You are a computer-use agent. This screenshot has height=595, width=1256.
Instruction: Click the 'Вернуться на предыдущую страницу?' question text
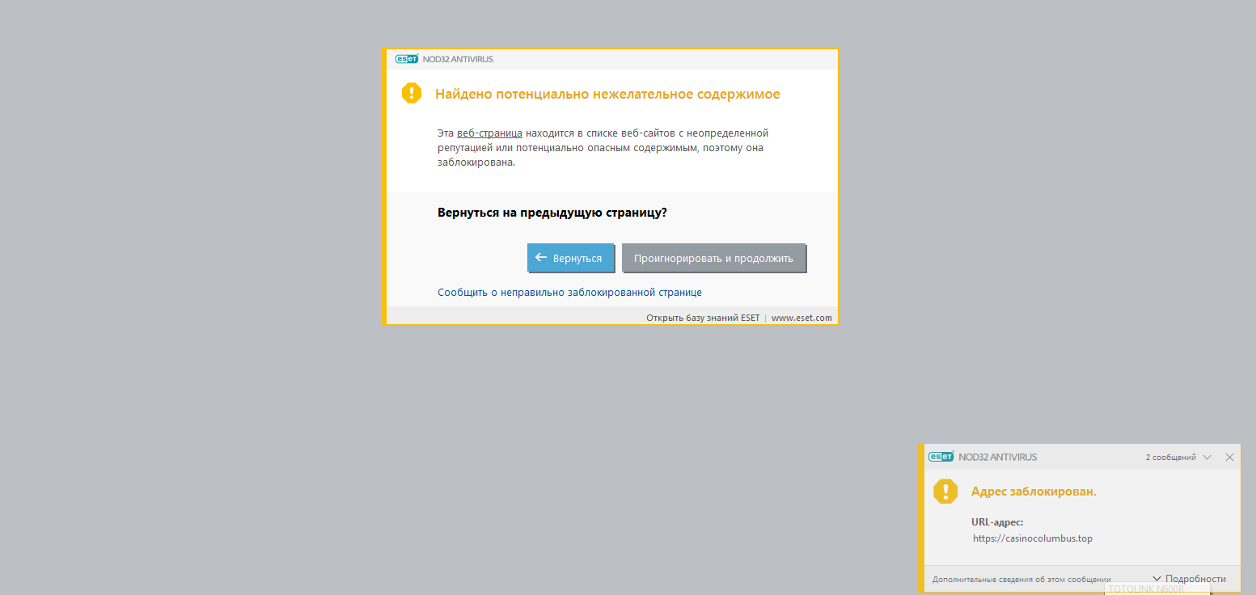[552, 213]
